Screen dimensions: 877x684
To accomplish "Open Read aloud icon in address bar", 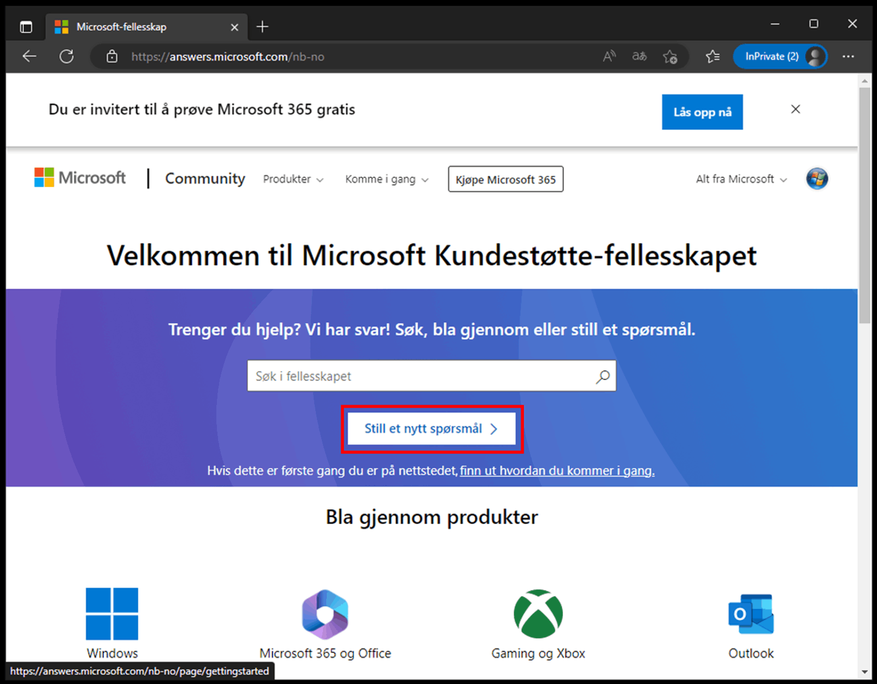I will tap(609, 56).
